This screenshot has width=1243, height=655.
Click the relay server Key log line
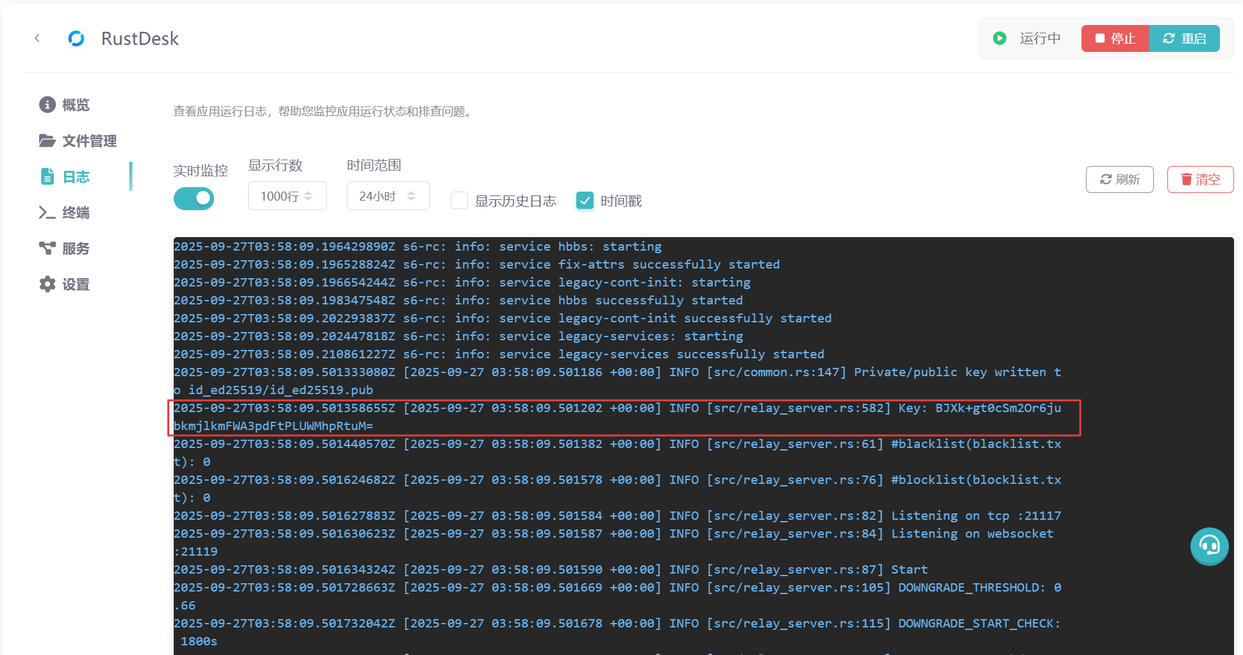[617, 417]
